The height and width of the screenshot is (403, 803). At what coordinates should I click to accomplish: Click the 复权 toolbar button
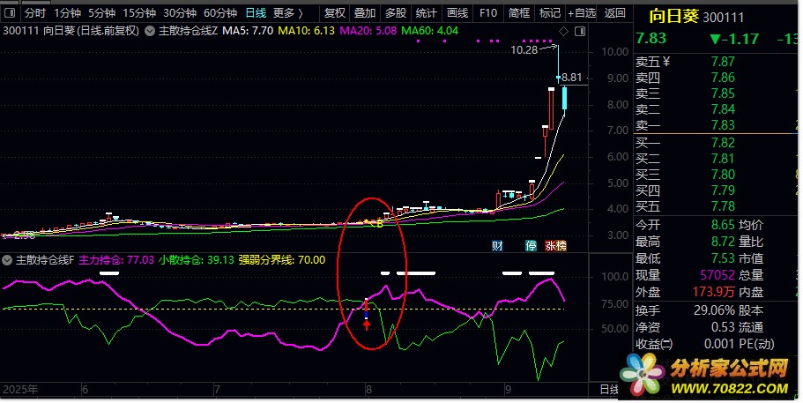[x=335, y=13]
